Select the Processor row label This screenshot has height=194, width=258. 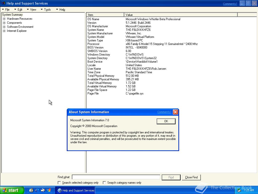[93, 44]
